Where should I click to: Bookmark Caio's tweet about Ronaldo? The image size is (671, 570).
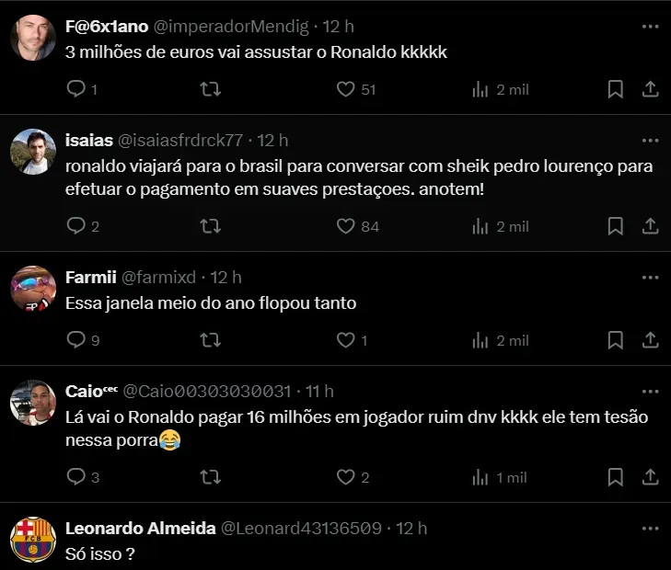pos(616,477)
